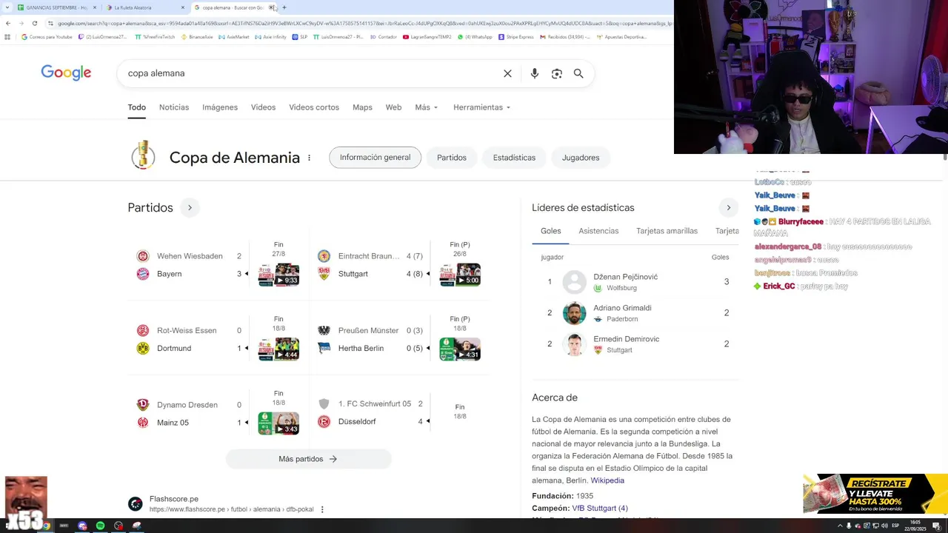948x533 pixels.
Task: Click the Copa de Alemania trophy logo
Action: (143, 156)
